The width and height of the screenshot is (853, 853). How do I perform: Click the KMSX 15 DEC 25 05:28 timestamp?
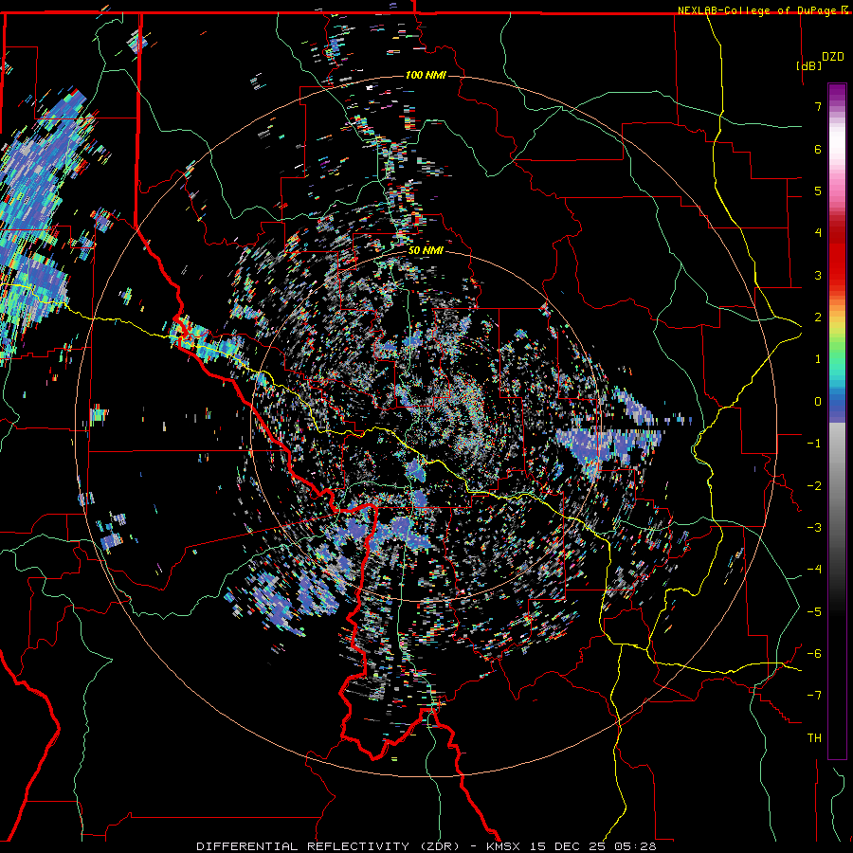[572, 846]
